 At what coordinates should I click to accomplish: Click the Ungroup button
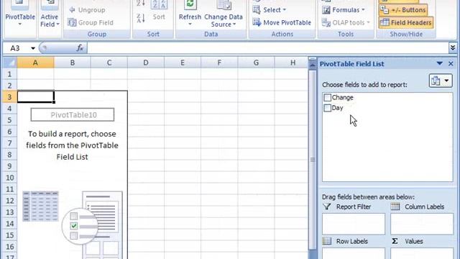coord(86,9)
